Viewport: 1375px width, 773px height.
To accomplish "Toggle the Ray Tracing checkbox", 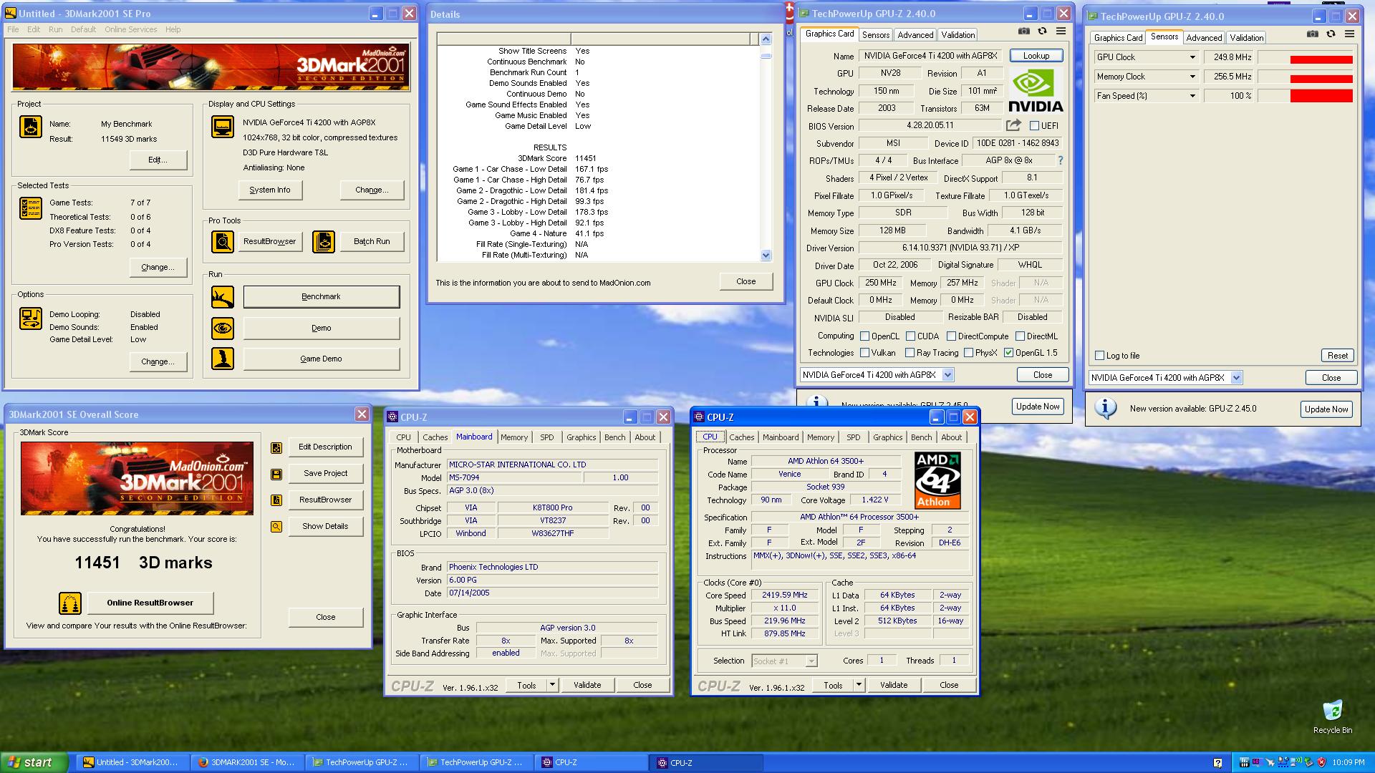I will tap(910, 353).
